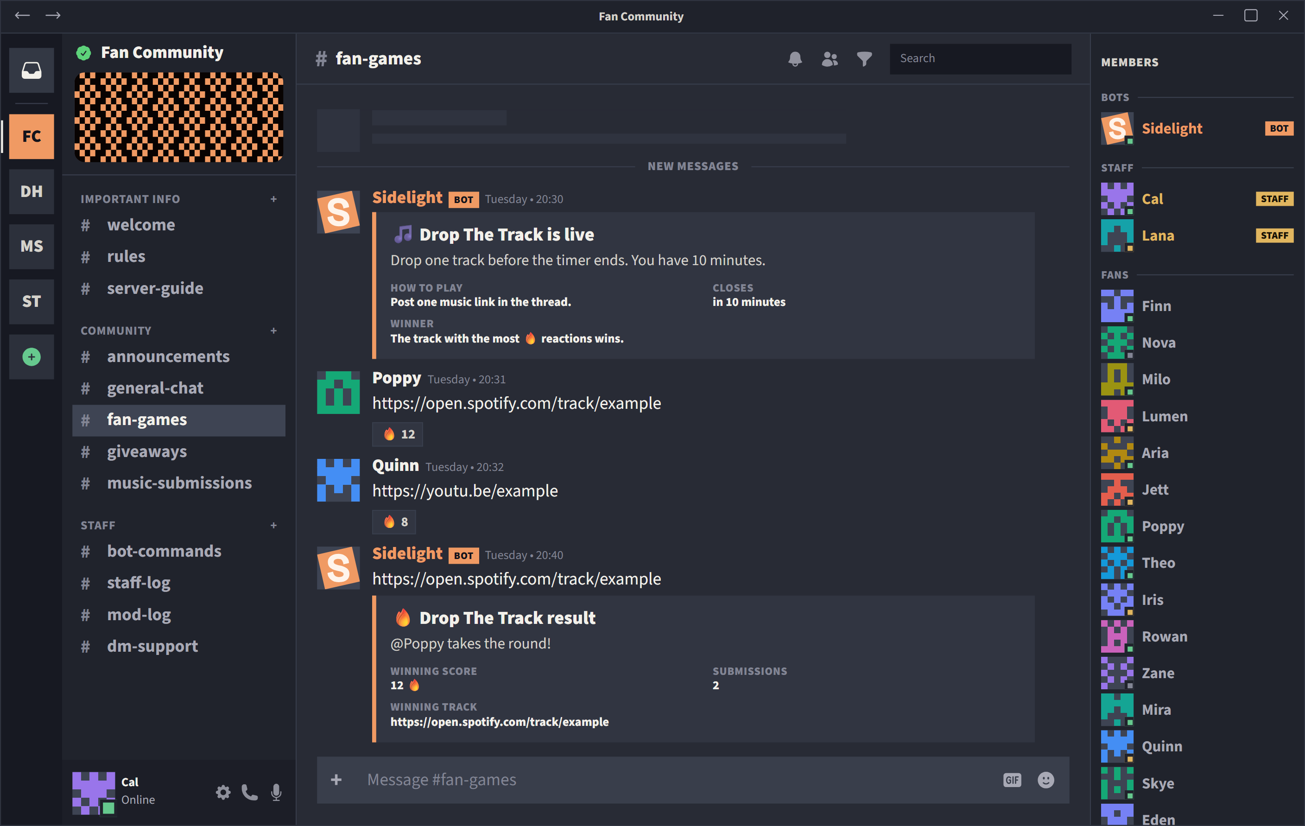Open Lana's profile in member list
1305x826 pixels.
click(1197, 235)
